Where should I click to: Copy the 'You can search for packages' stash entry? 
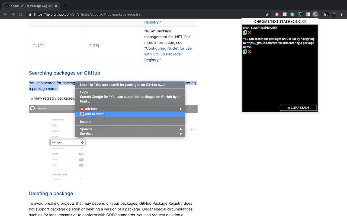[245, 52]
